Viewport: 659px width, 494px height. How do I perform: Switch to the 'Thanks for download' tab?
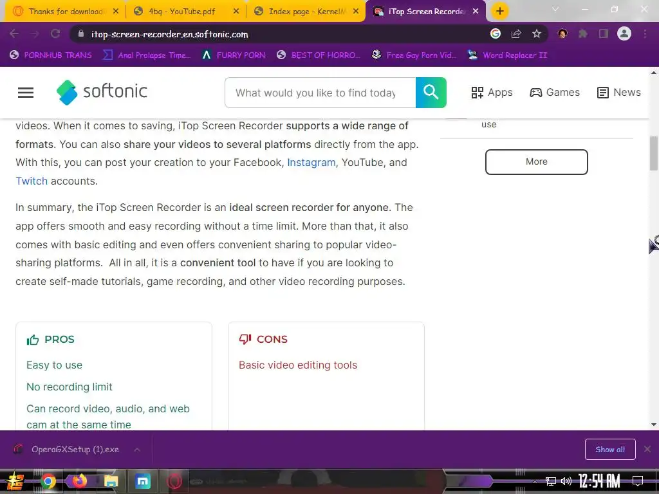(x=65, y=12)
